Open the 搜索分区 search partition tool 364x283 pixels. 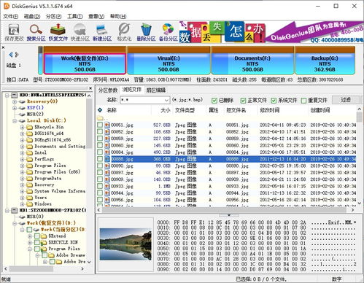point(36,32)
